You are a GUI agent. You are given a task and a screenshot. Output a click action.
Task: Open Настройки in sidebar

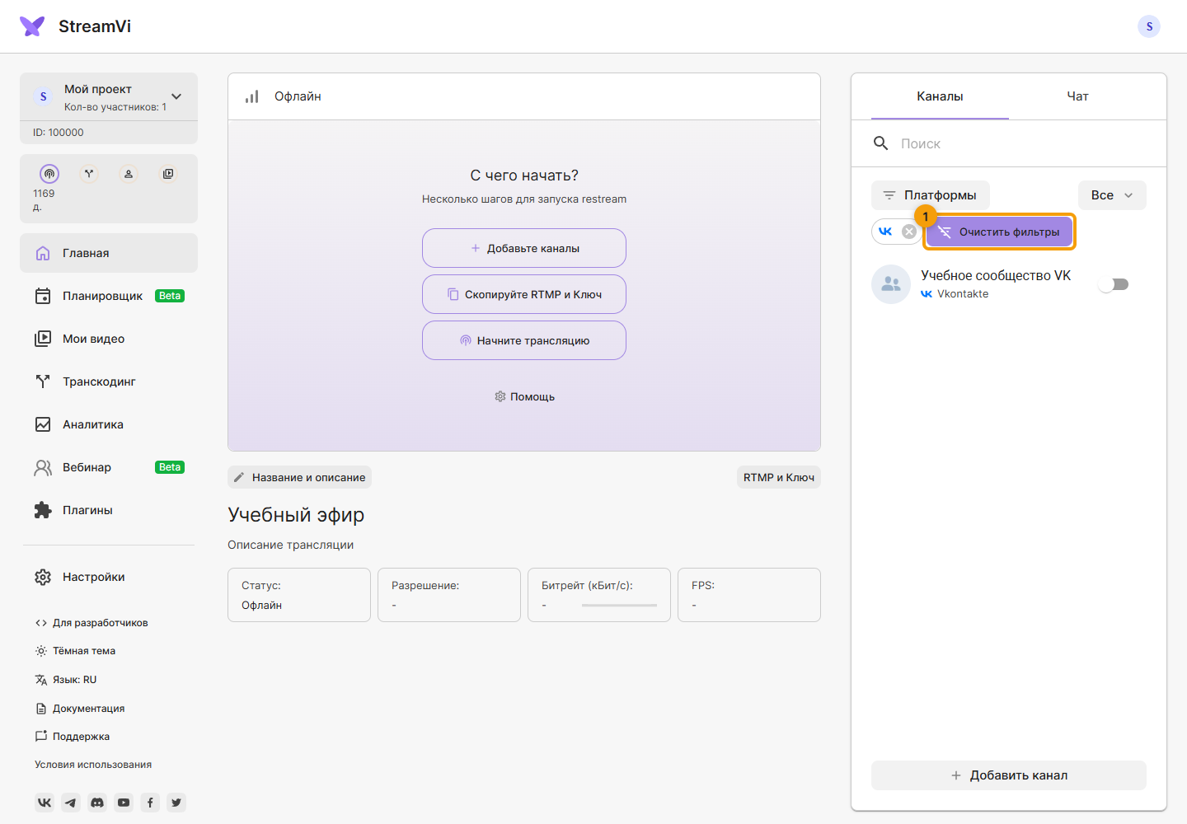pyautogui.click(x=109, y=577)
